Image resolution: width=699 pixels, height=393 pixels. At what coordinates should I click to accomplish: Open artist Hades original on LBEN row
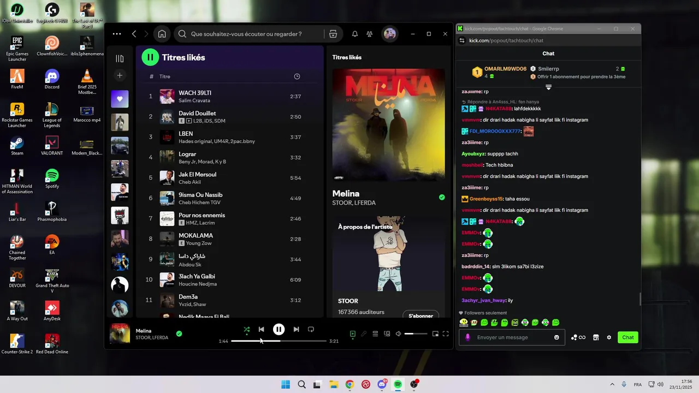click(x=197, y=141)
